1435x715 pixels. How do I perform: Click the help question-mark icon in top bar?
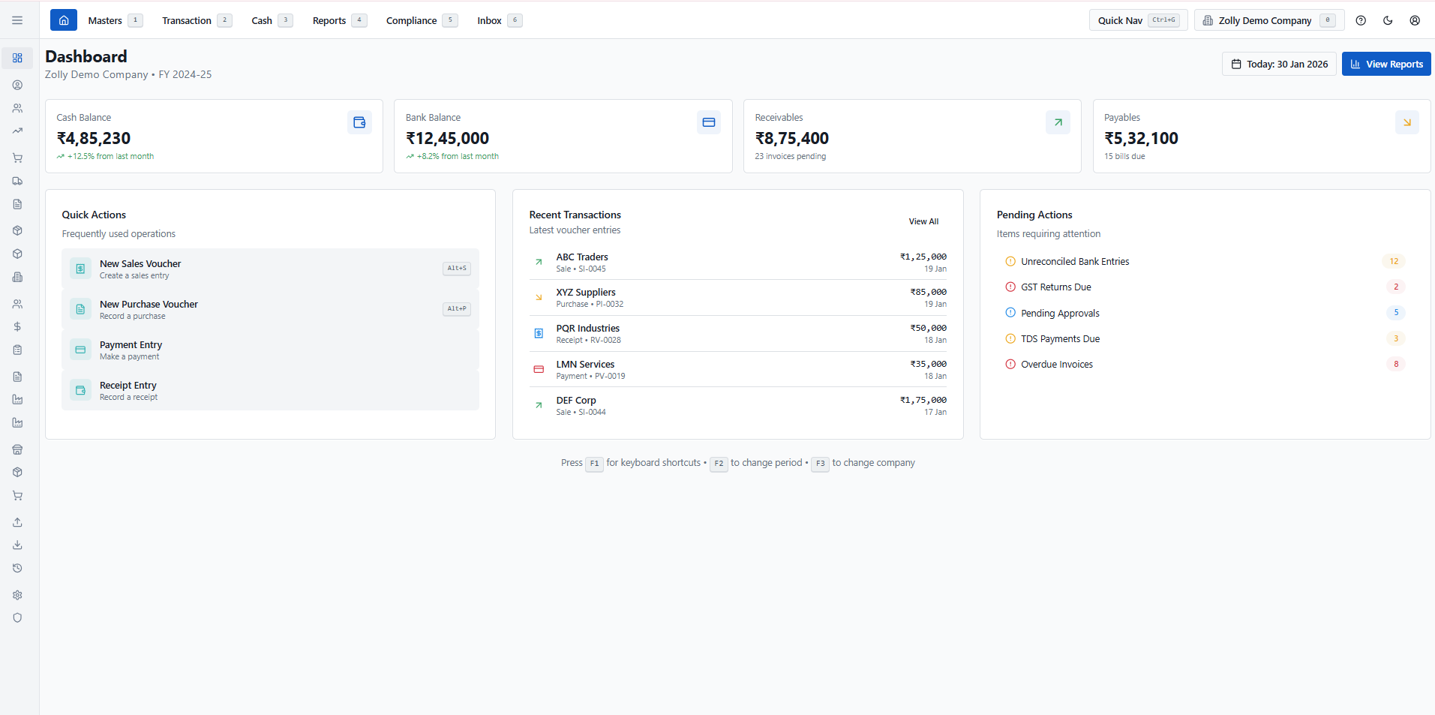coord(1361,20)
